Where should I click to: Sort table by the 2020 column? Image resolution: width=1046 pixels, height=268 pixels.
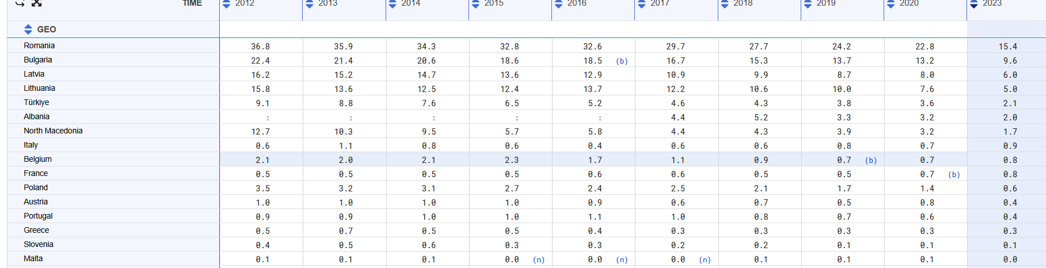[891, 4]
